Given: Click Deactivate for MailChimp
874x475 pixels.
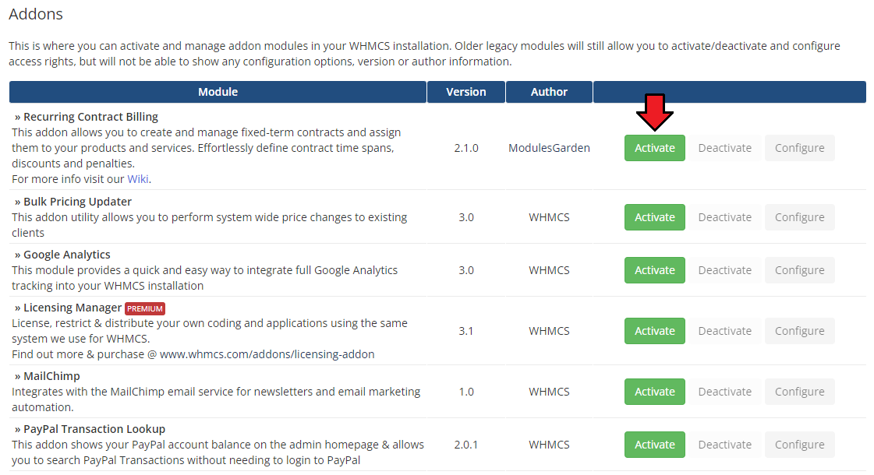Looking at the screenshot, I should (724, 392).
